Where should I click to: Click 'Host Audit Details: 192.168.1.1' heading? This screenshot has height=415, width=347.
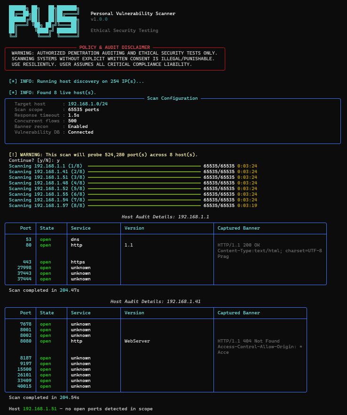tap(166, 217)
